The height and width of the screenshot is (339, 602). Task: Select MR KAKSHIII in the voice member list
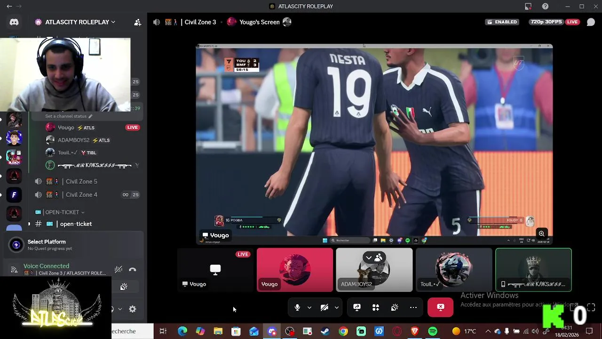point(86,166)
